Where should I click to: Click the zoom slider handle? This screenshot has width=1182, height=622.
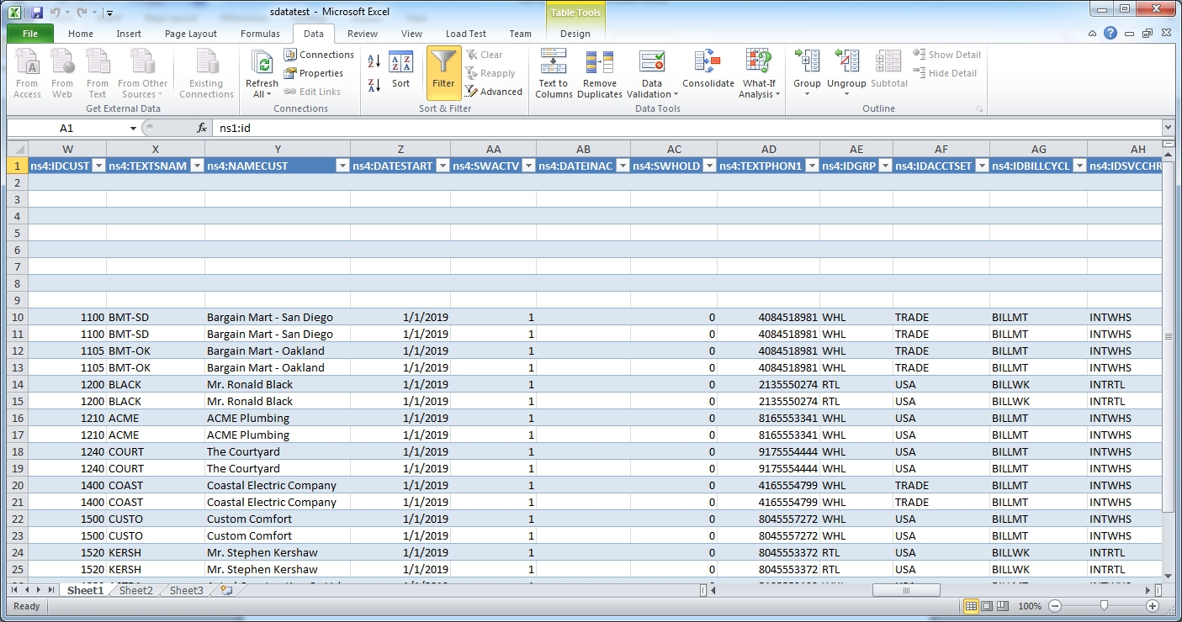(1104, 606)
